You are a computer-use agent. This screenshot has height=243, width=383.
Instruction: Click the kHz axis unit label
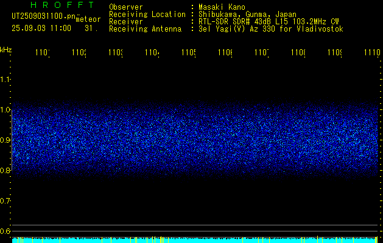click(x=6, y=50)
